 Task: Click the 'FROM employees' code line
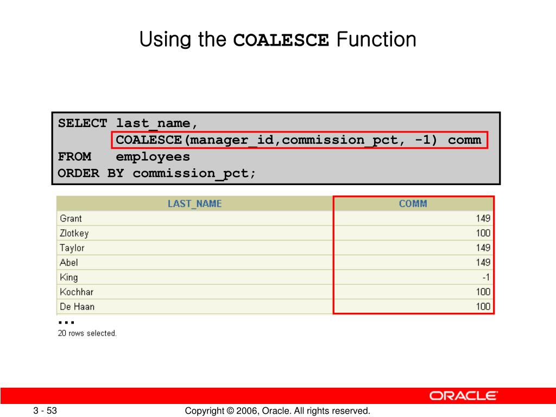(x=124, y=157)
